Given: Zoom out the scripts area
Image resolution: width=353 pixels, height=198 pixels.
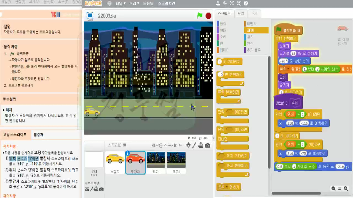Looking at the screenshot, I should coord(333,189).
